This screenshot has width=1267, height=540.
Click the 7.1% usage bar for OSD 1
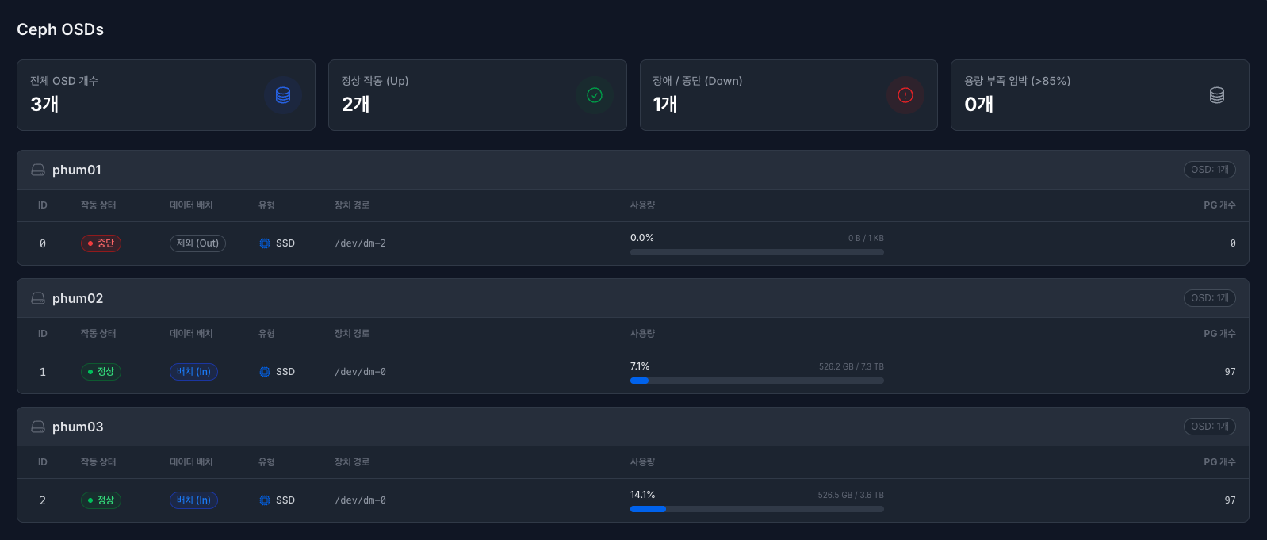point(756,381)
